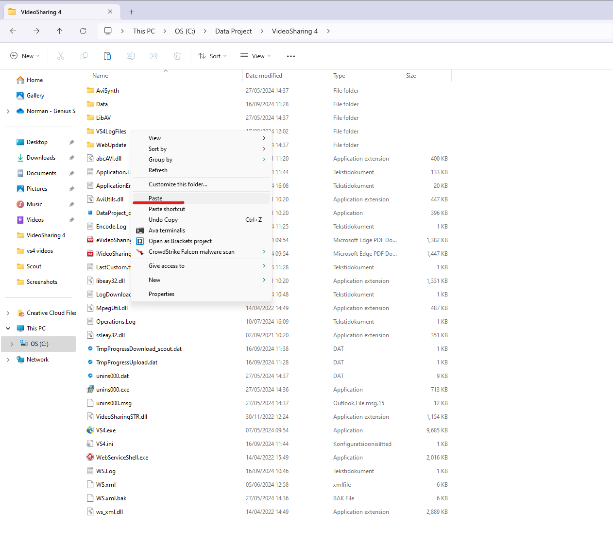Open the See more ellipsis menu

point(291,56)
